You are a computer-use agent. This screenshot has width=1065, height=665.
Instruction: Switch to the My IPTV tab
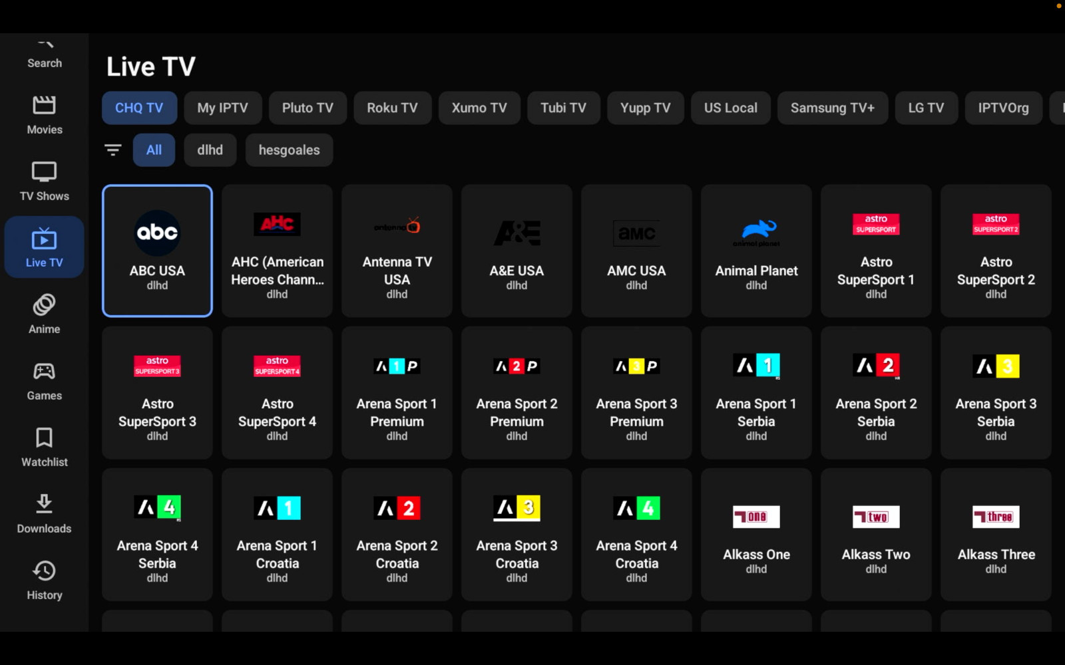point(222,108)
